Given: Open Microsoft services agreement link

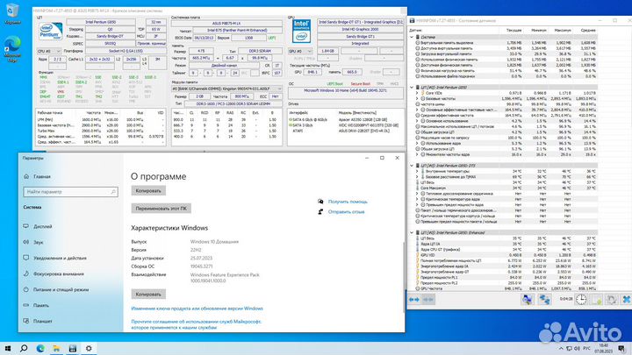Looking at the screenshot, I should click(x=197, y=324).
